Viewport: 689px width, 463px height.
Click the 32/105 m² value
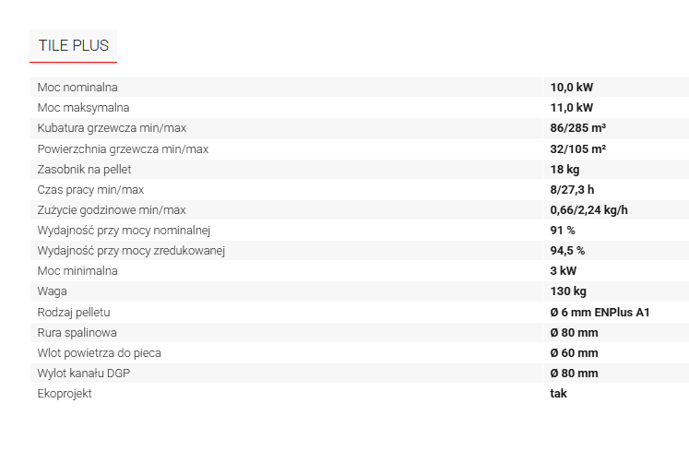pyautogui.click(x=577, y=148)
